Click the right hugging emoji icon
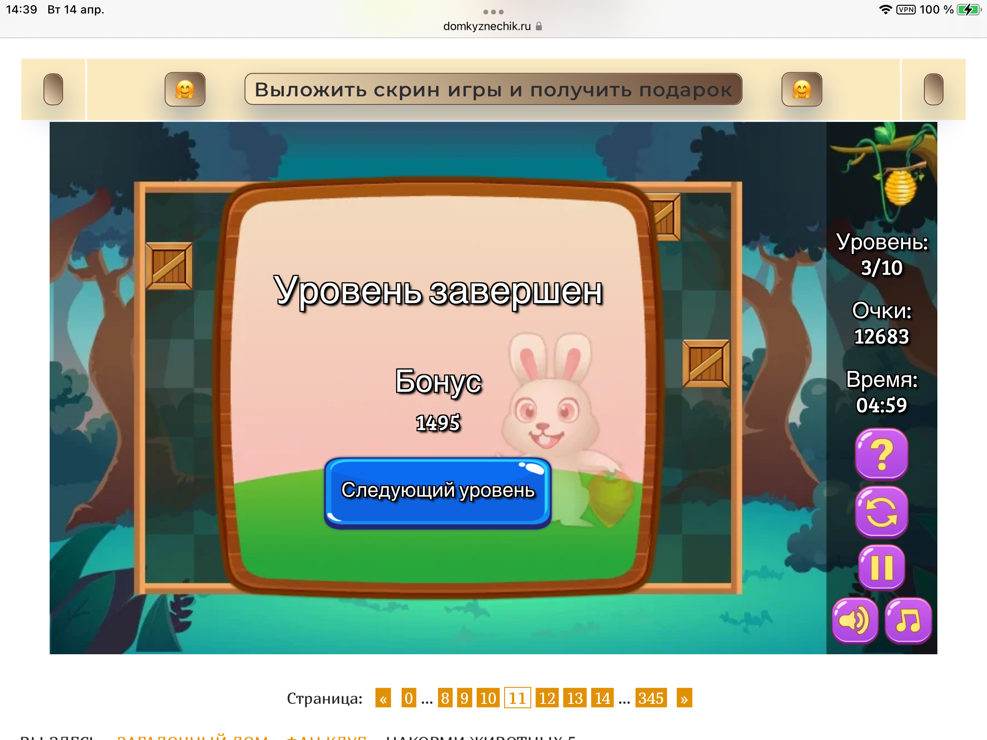 [x=801, y=90]
